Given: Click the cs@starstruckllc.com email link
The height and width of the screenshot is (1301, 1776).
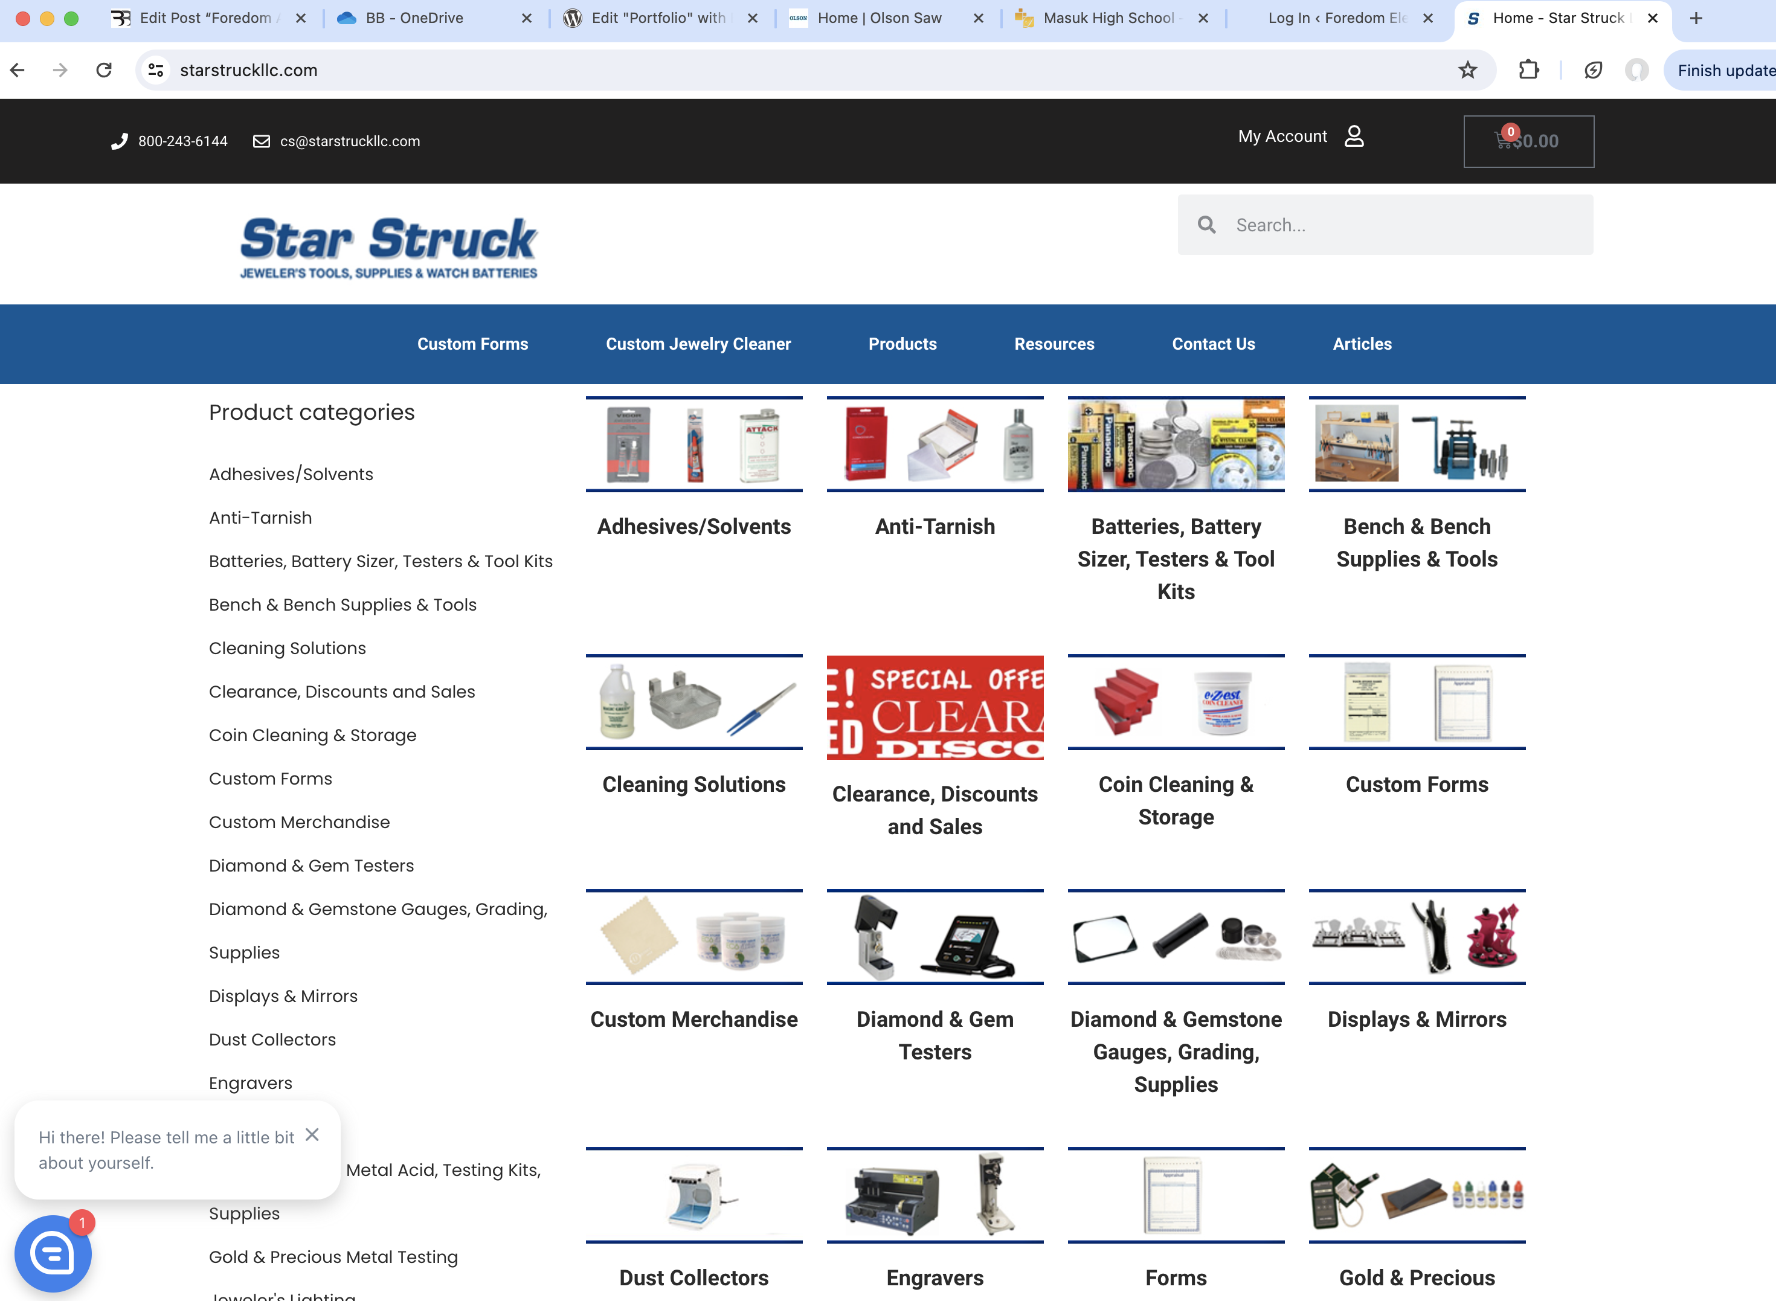Looking at the screenshot, I should pos(350,141).
